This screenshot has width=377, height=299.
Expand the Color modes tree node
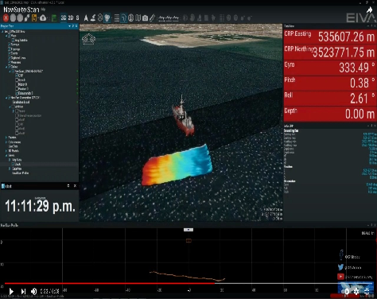pos(6,142)
